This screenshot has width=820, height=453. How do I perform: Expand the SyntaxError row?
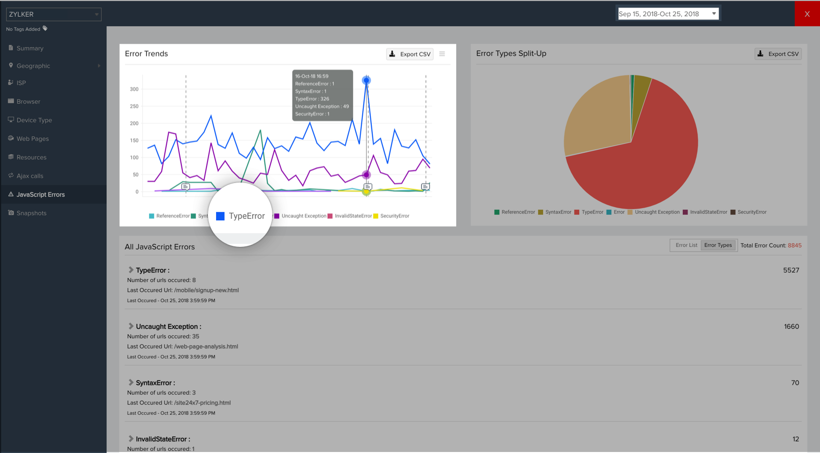tap(131, 383)
